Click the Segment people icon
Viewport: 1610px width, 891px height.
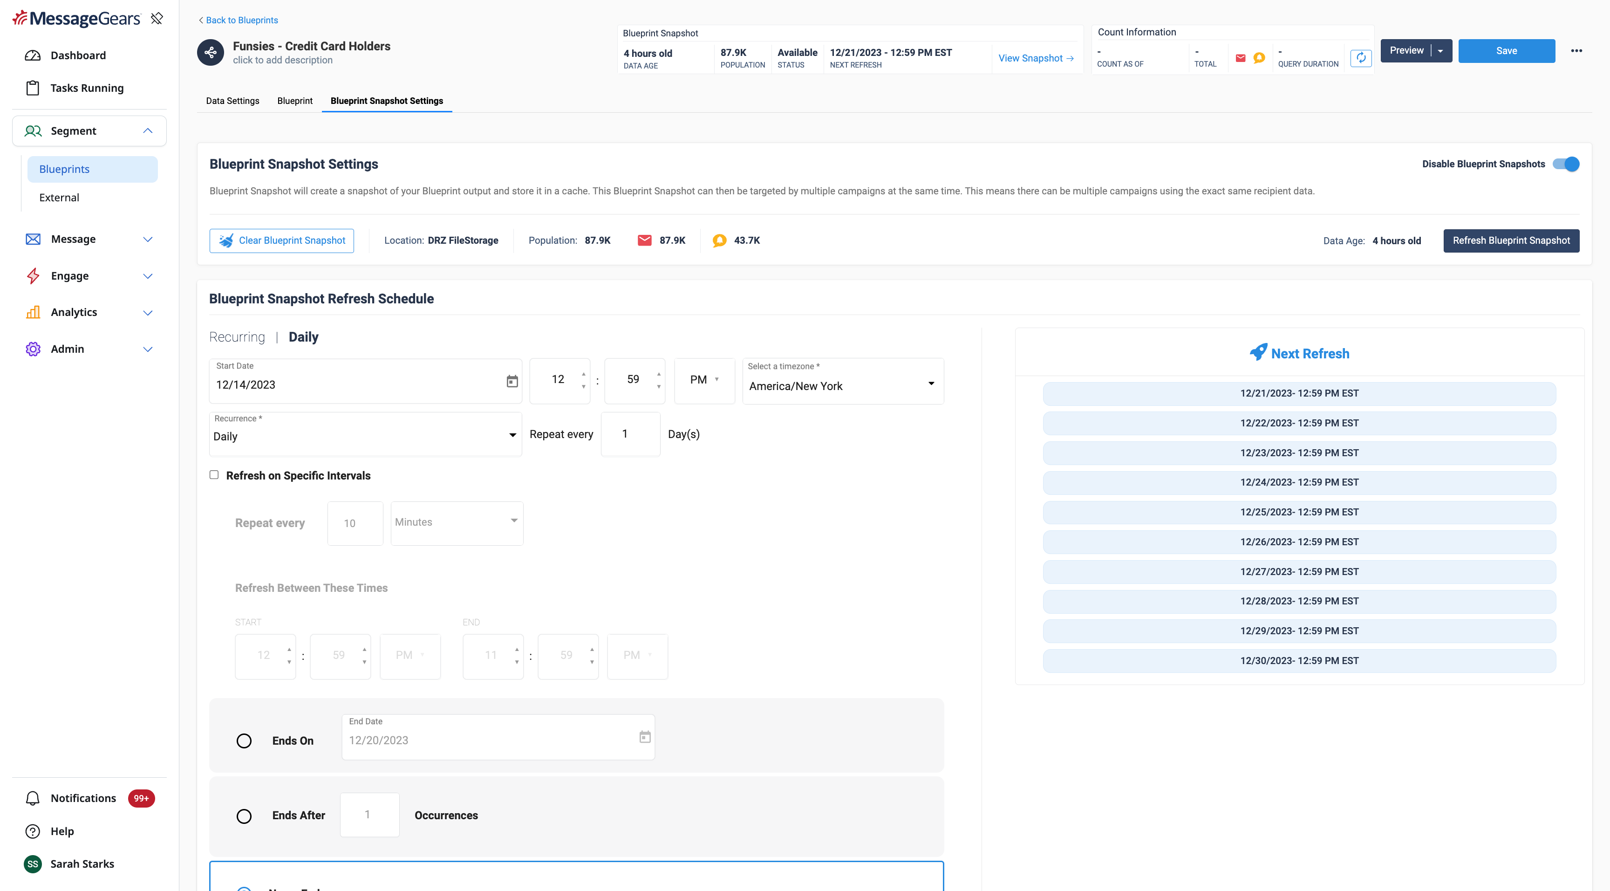coord(33,130)
